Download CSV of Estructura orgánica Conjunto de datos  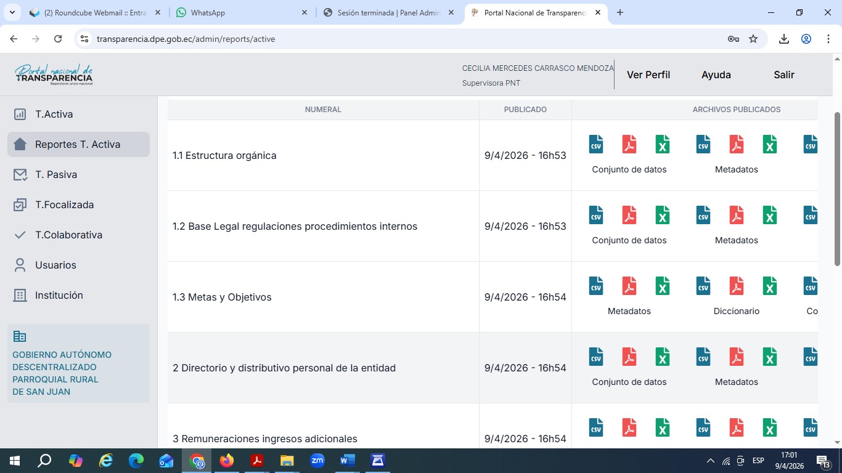[x=596, y=144]
